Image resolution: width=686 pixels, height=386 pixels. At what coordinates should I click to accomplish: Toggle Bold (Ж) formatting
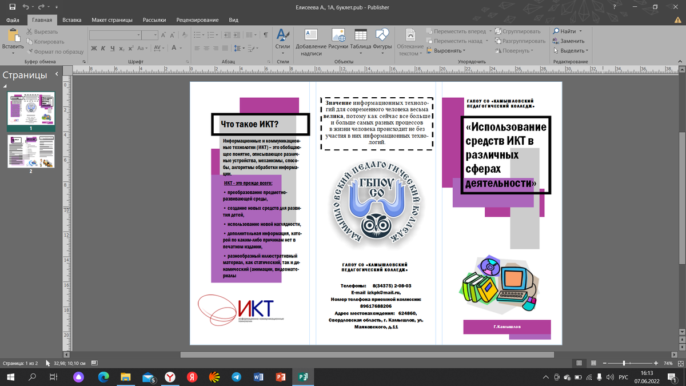tap(94, 49)
